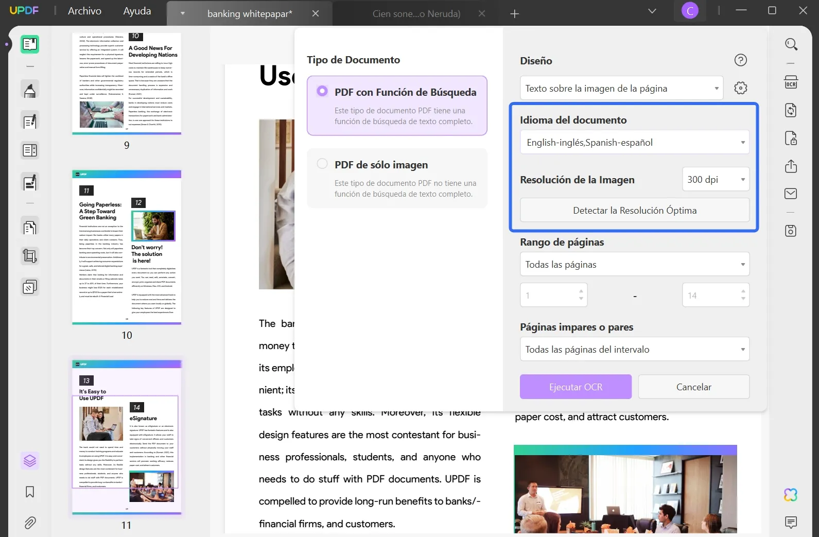Image resolution: width=819 pixels, height=537 pixels.
Task: Click the UPDF logo
Action: [24, 11]
